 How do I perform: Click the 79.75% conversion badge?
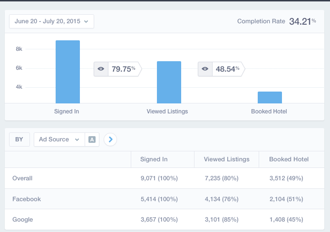123,69
